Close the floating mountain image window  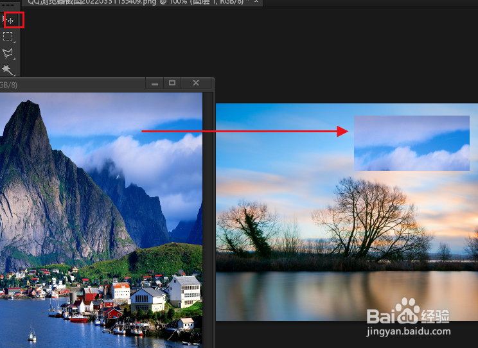click(x=196, y=83)
